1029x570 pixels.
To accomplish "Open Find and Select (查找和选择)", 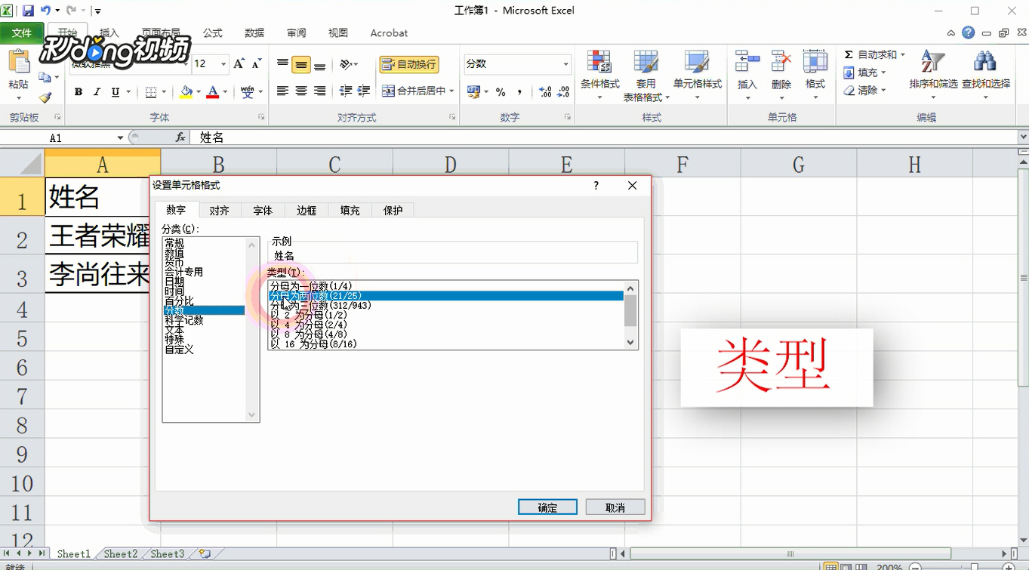I will pos(986,75).
